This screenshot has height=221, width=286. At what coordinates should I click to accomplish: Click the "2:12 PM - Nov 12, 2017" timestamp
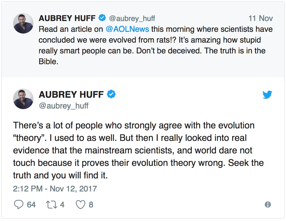55,189
